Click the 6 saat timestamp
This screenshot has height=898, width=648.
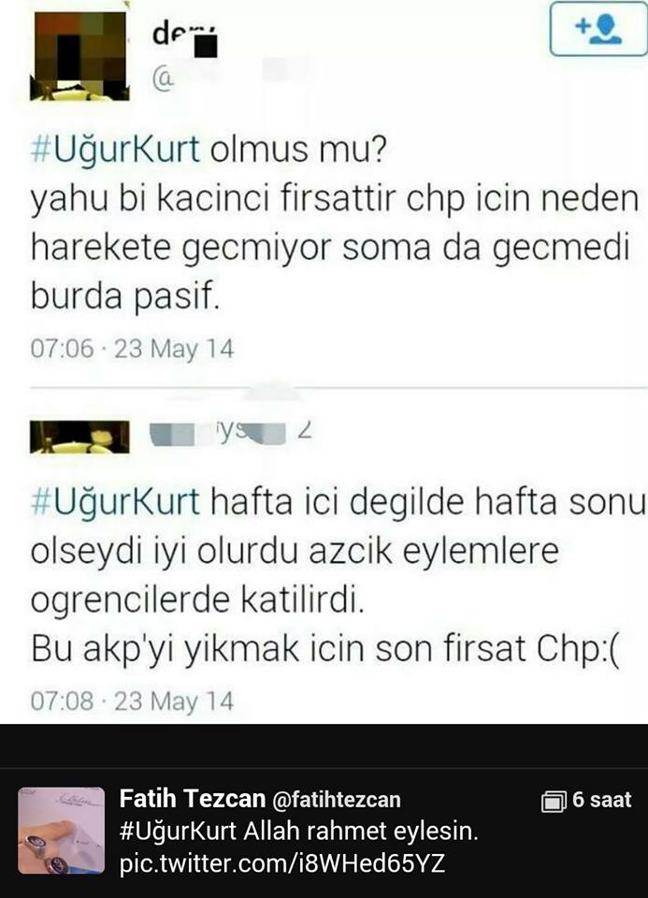pyautogui.click(x=601, y=800)
